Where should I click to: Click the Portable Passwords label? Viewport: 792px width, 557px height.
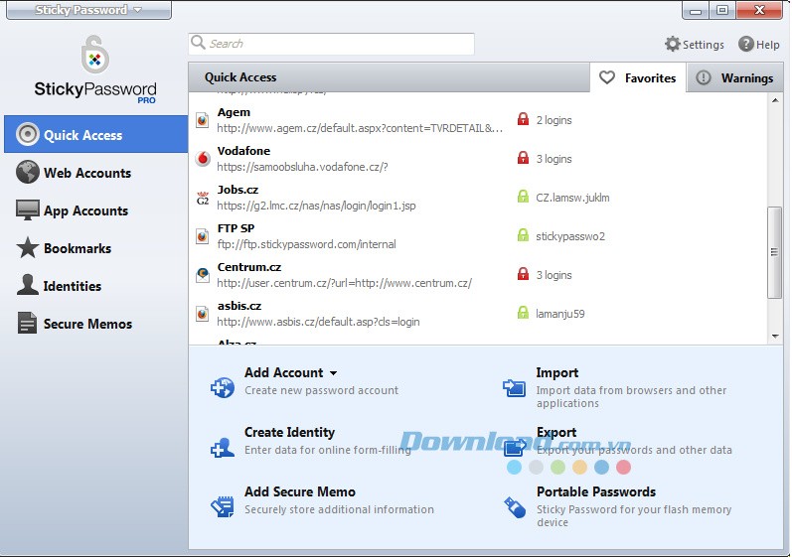click(x=596, y=491)
